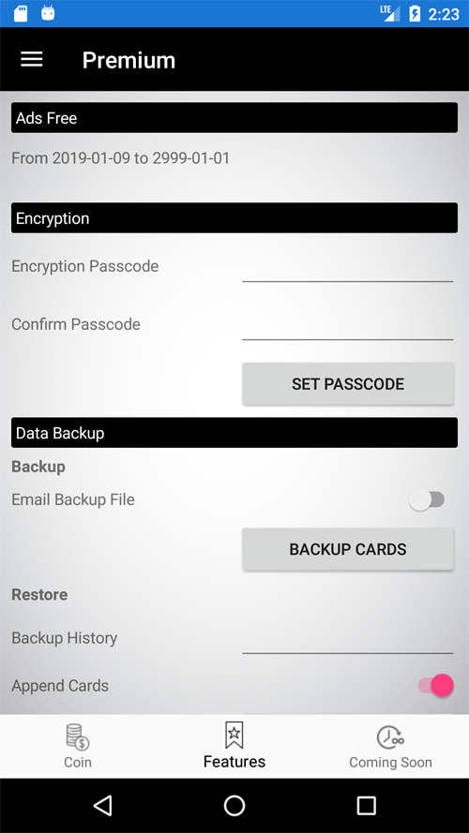Image resolution: width=469 pixels, height=833 pixels.
Task: Tap the Coming Soon clock icon
Action: 390,737
